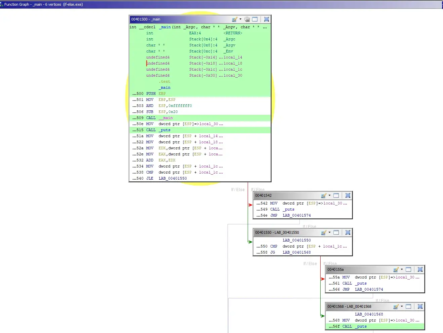
Task: Group vertices icon in LAB_00401550 header
Action: click(348, 232)
